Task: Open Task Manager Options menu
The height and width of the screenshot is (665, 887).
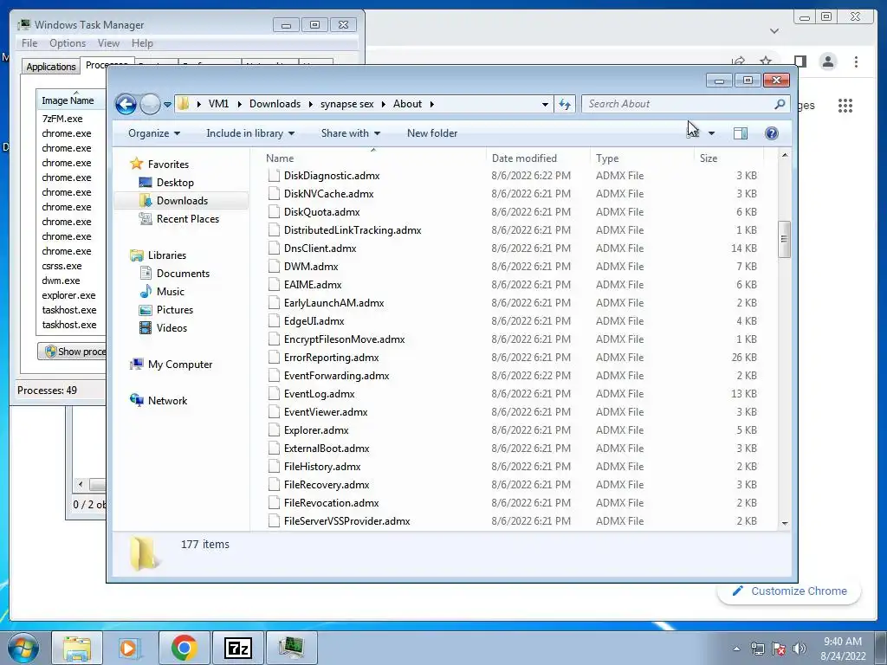Action: tap(68, 43)
